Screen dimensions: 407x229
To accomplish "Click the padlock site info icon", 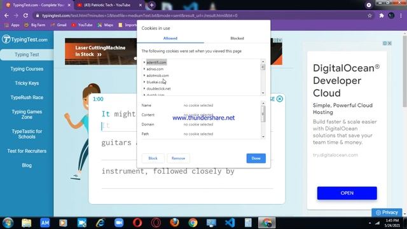I will click(38, 15).
